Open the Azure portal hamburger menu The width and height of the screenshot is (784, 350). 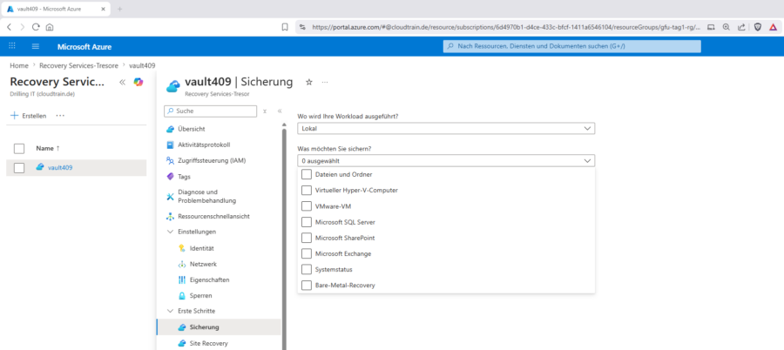point(36,46)
